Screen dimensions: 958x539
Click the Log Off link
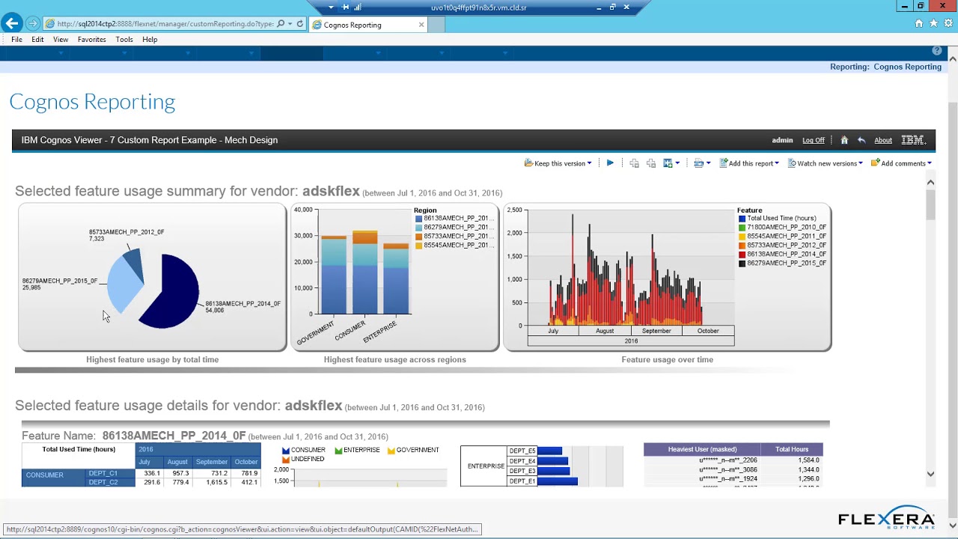(x=814, y=140)
